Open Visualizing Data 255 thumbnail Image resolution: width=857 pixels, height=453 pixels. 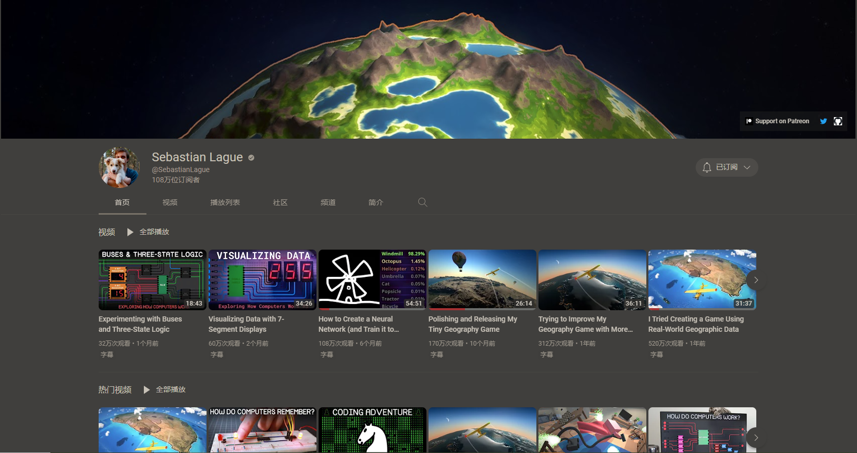pos(263,280)
